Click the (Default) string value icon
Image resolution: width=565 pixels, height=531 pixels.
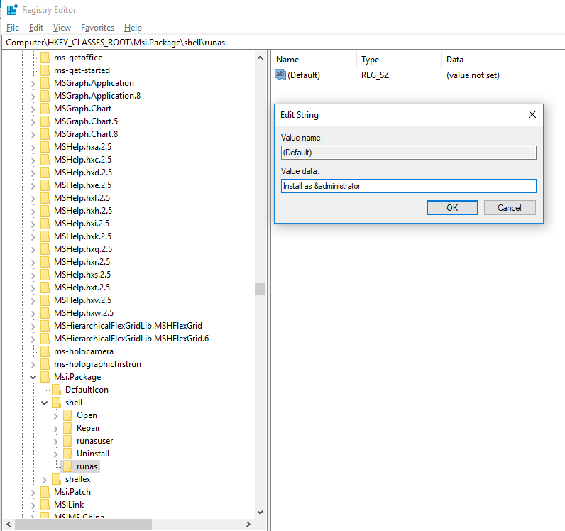pyautogui.click(x=280, y=75)
